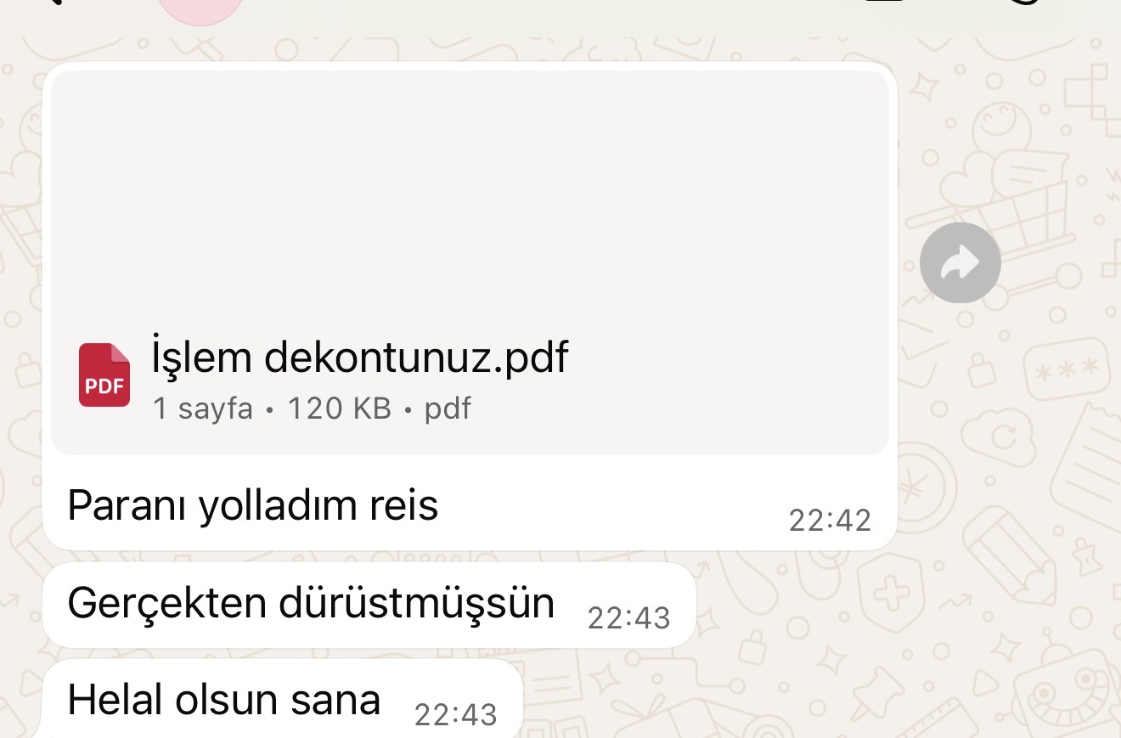Open the İşlem dekontunuz.pdf file name

pos(360,358)
